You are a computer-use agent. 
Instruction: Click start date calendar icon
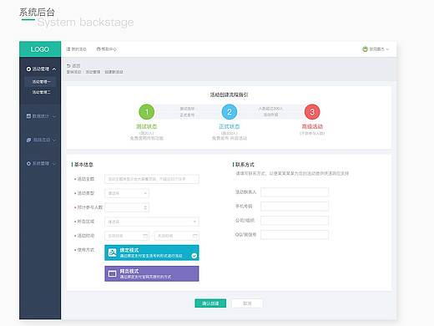[145, 236]
